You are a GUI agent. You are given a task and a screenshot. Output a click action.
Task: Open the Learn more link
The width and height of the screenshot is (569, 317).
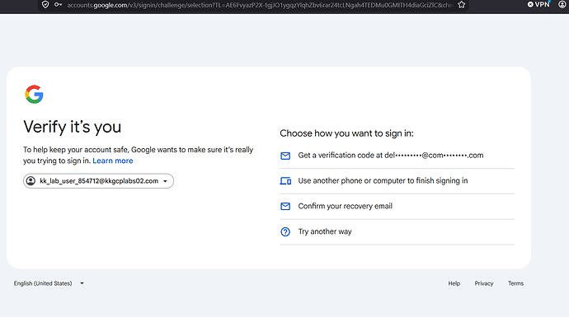point(113,161)
